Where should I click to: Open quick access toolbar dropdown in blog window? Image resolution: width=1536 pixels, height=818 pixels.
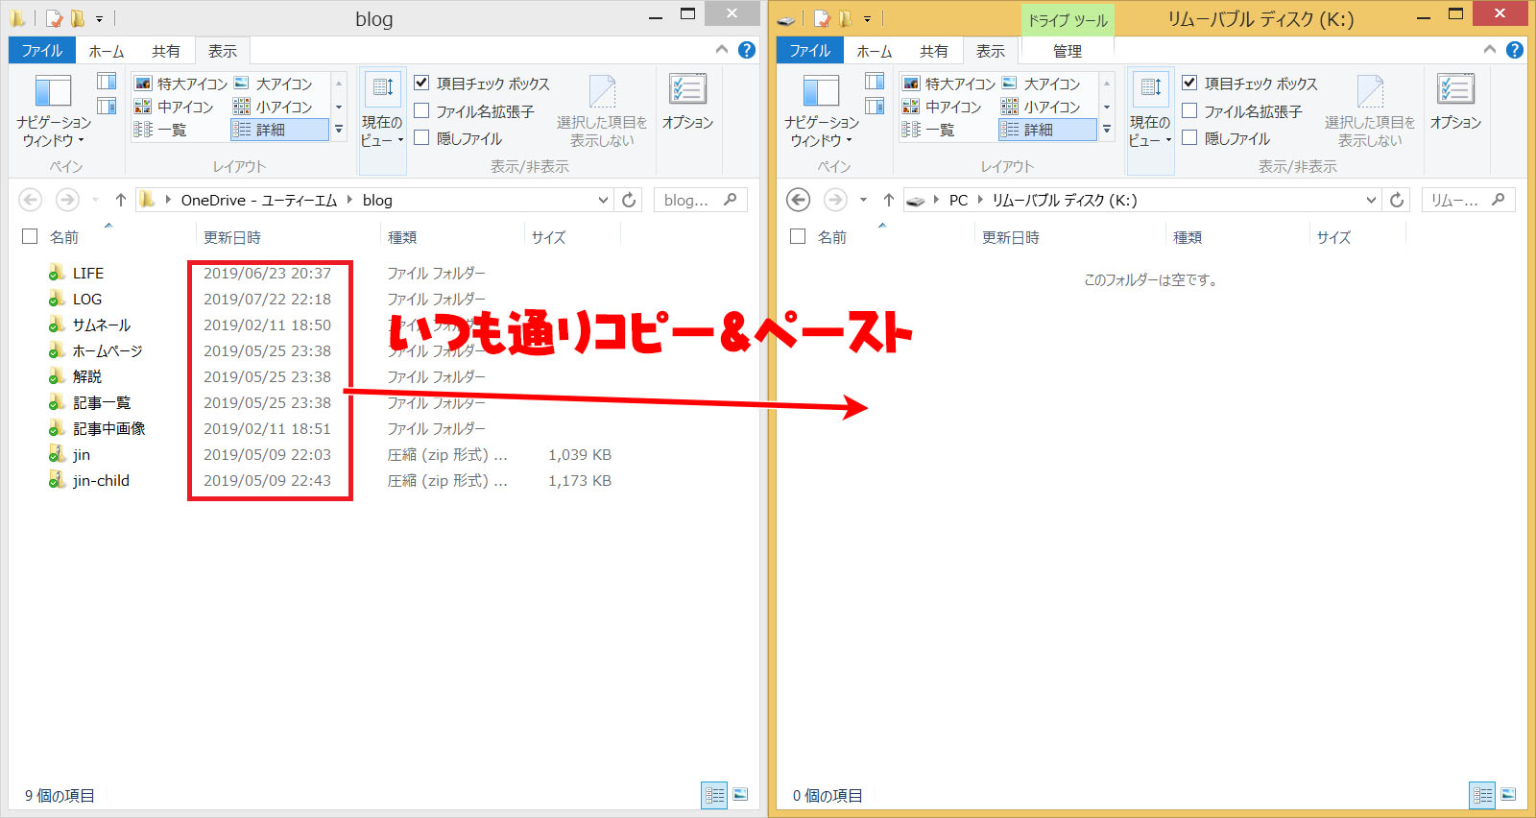click(99, 18)
